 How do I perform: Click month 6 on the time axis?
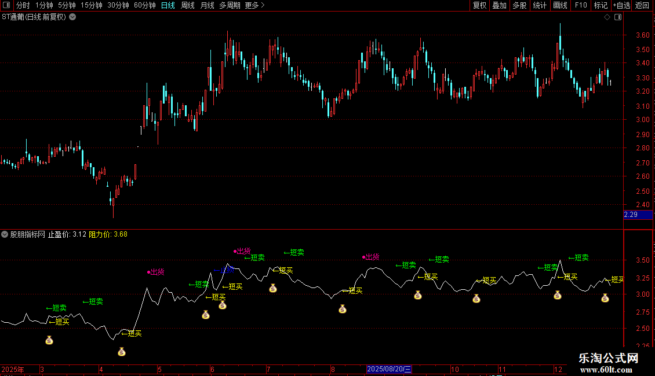(x=212, y=369)
